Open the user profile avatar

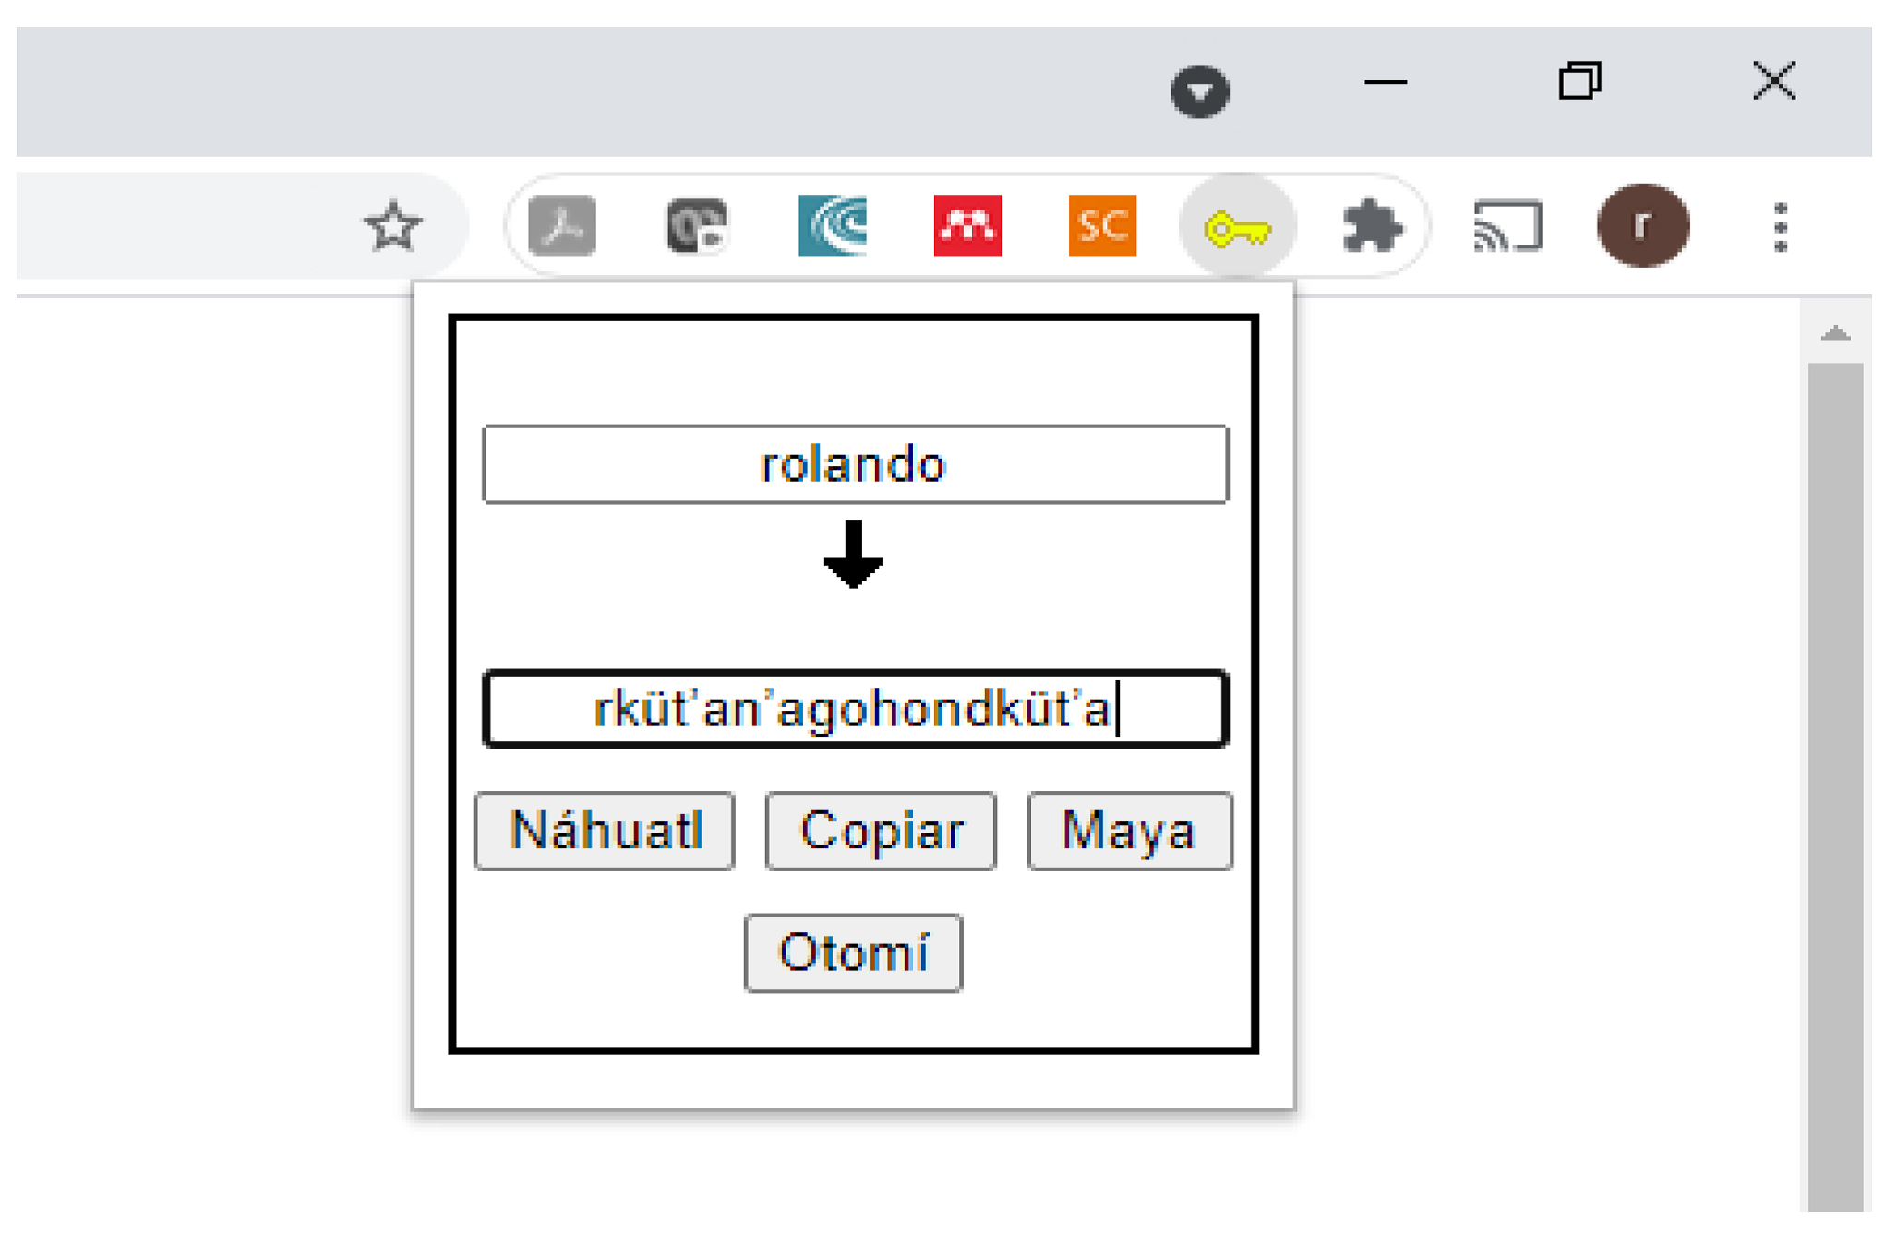coord(1642,226)
